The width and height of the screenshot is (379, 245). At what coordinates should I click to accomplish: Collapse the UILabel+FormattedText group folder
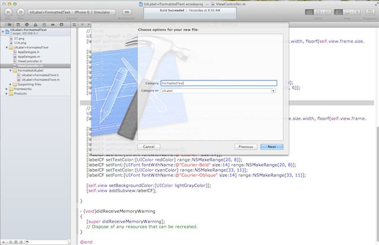(x=7, y=47)
